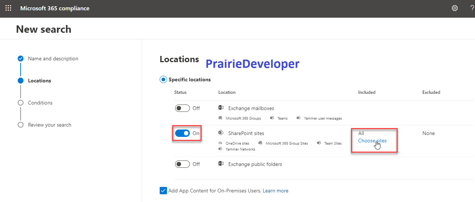
Task: Open the app launcher waffle icon
Action: [x=8, y=8]
